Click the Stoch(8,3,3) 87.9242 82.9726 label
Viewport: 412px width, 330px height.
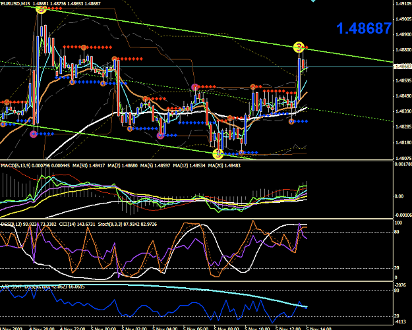point(127,224)
